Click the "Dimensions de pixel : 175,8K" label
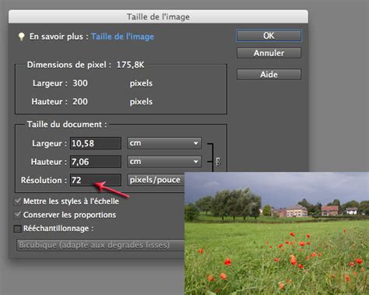The height and width of the screenshot is (295, 369). (86, 65)
